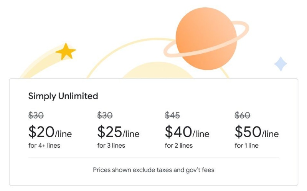Click the "for 3 lines" label
The image size is (307, 191).
pyautogui.click(x=111, y=145)
